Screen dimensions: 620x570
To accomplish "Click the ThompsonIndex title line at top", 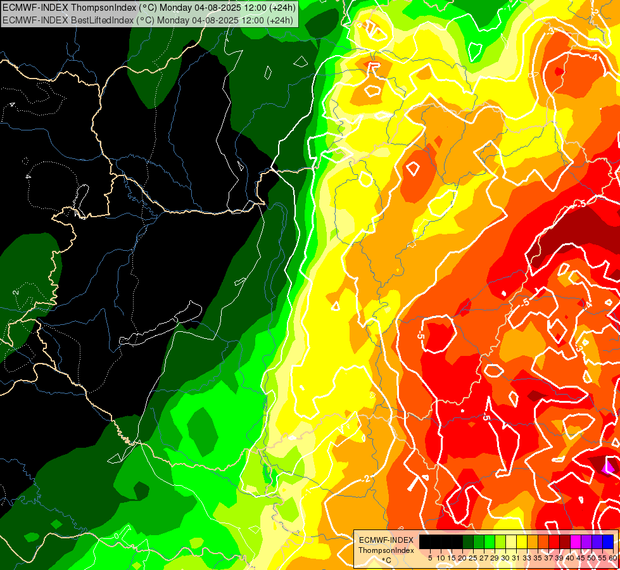I will [149, 7].
